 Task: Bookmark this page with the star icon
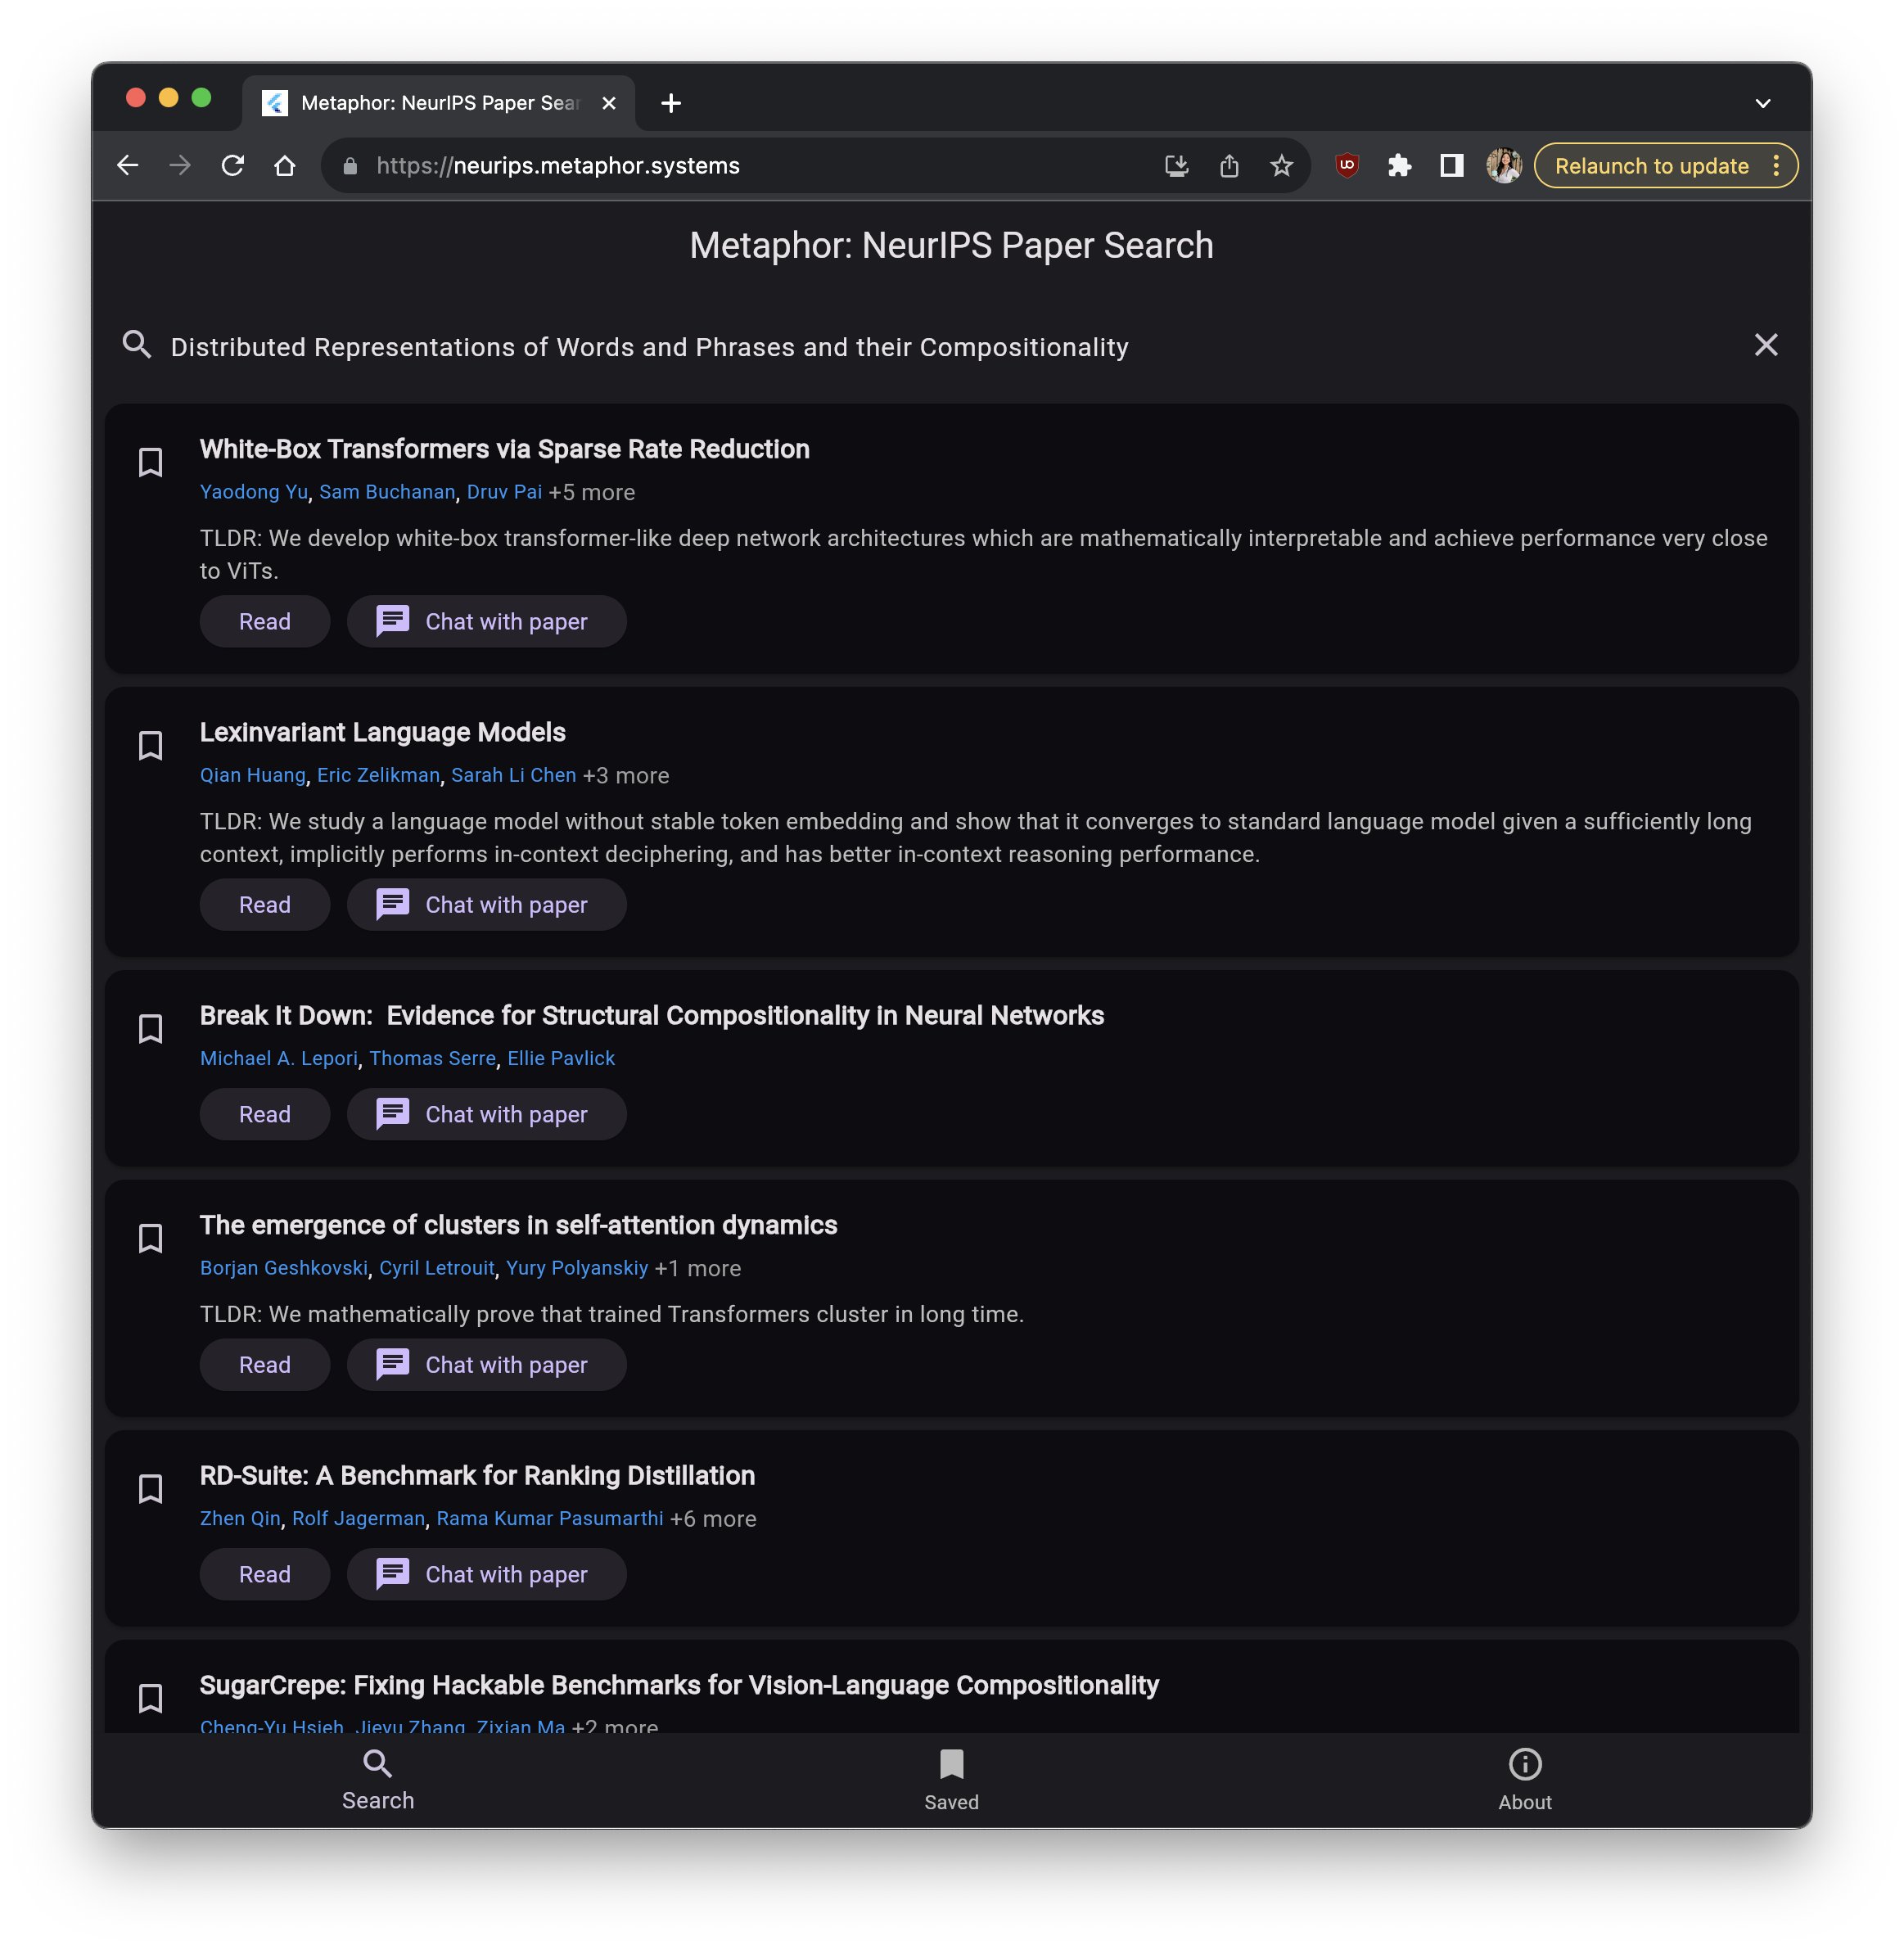point(1281,166)
